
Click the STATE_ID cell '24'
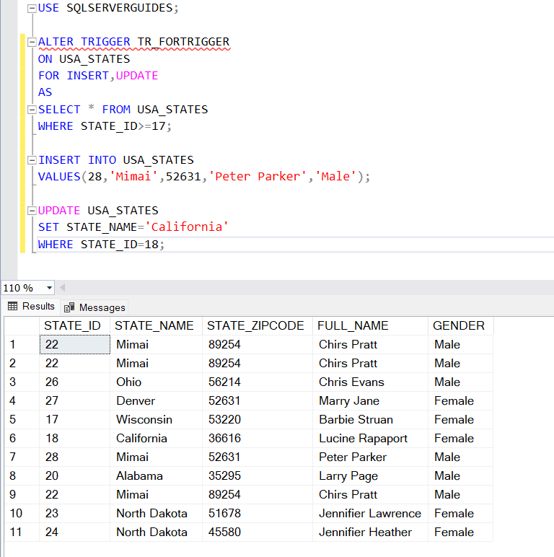(74, 532)
